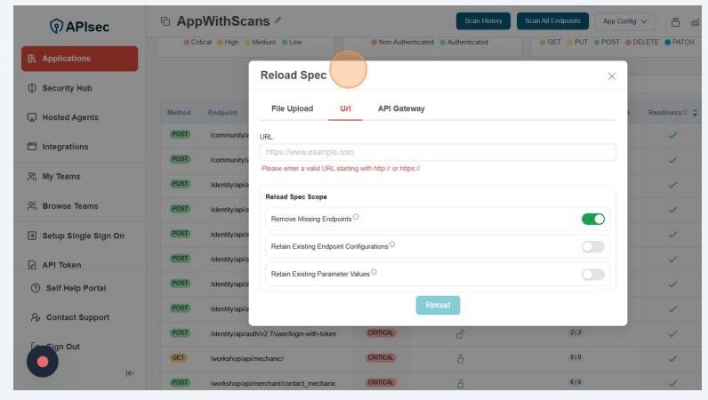Image resolution: width=708 pixels, height=400 pixels.
Task: Open the Integrations page
Action: [65, 147]
